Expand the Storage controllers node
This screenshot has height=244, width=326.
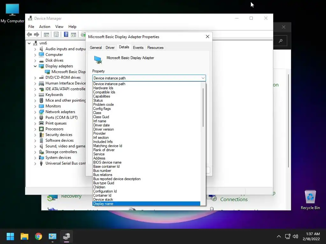coord(35,152)
